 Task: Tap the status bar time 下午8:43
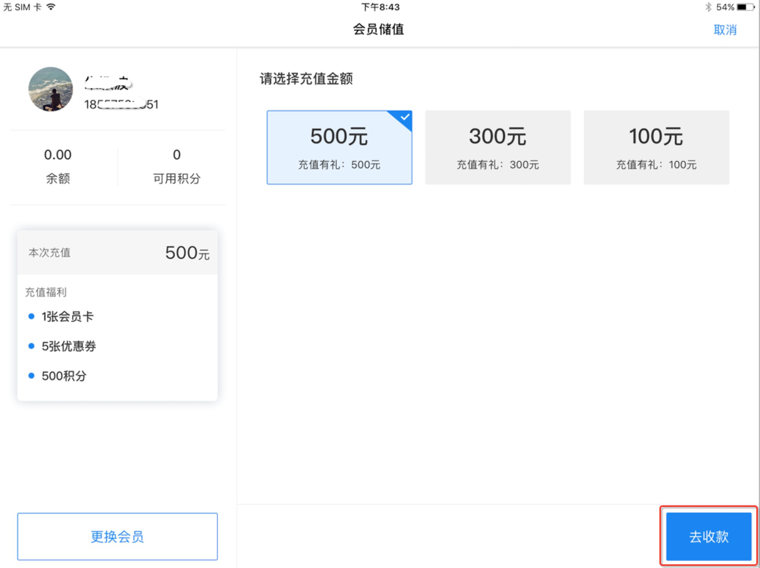pos(380,7)
